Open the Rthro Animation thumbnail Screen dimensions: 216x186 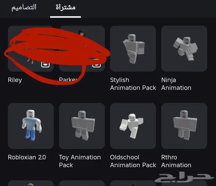point(184,126)
